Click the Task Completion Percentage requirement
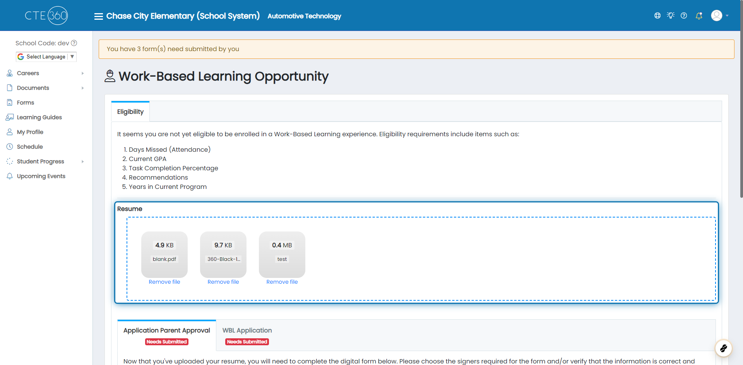Viewport: 743px width, 365px height. [x=173, y=168]
